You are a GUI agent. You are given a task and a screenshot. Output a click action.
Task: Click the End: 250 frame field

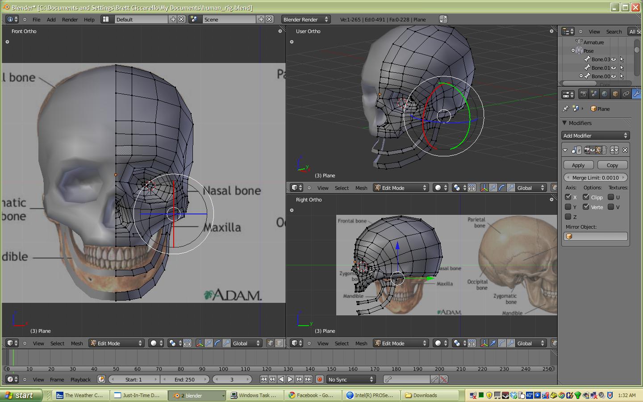(x=184, y=379)
